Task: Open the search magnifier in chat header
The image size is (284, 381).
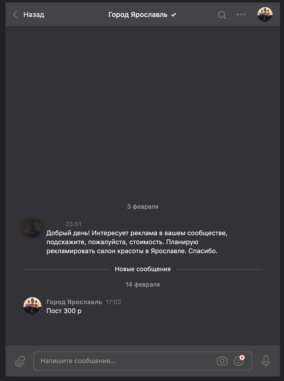Action: point(222,15)
